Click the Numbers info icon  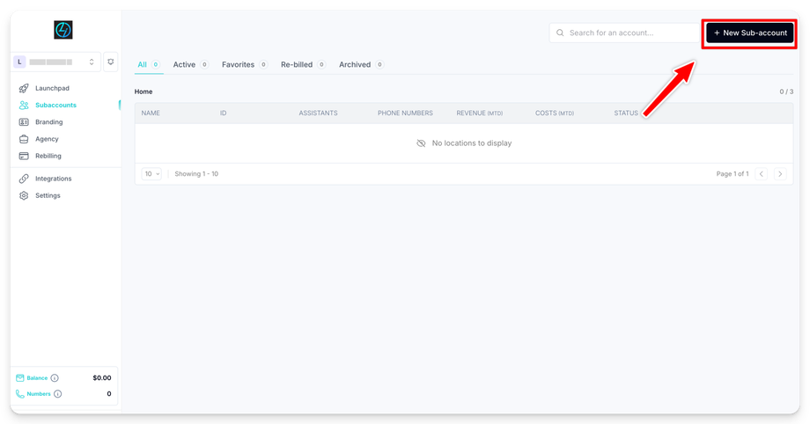58,394
